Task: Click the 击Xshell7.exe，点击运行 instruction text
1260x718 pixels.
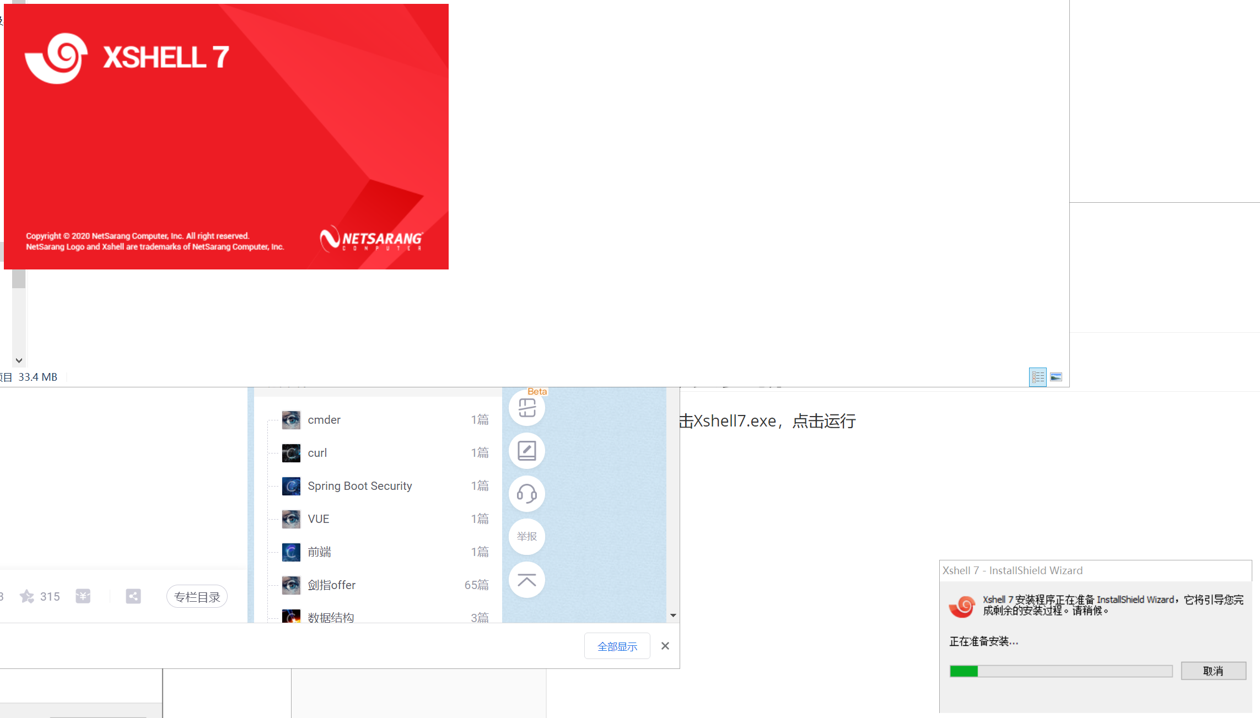Action: (x=767, y=421)
